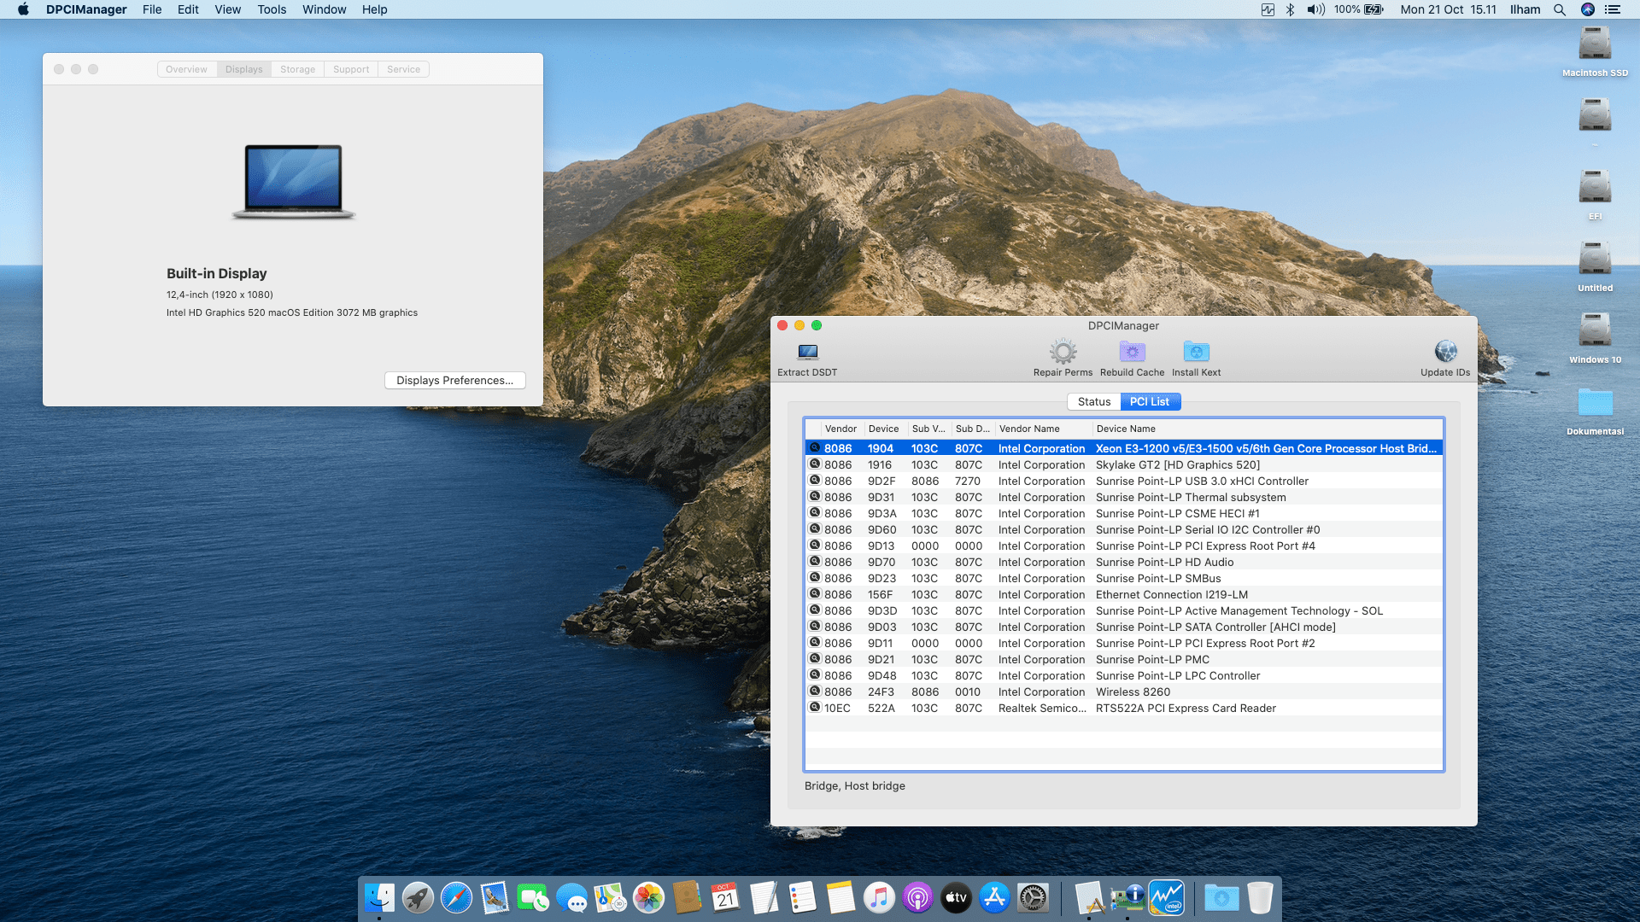Click the Rebuild Cache icon
This screenshot has height=922, width=1640.
pyautogui.click(x=1132, y=352)
